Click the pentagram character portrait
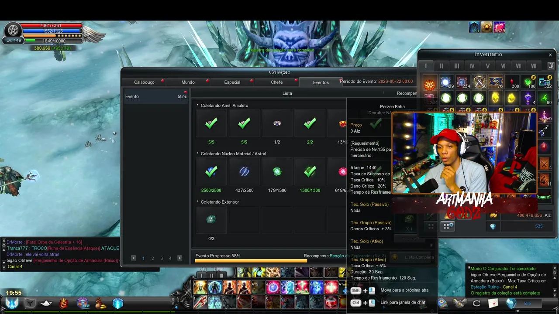The height and width of the screenshot is (314, 559). coord(13,31)
